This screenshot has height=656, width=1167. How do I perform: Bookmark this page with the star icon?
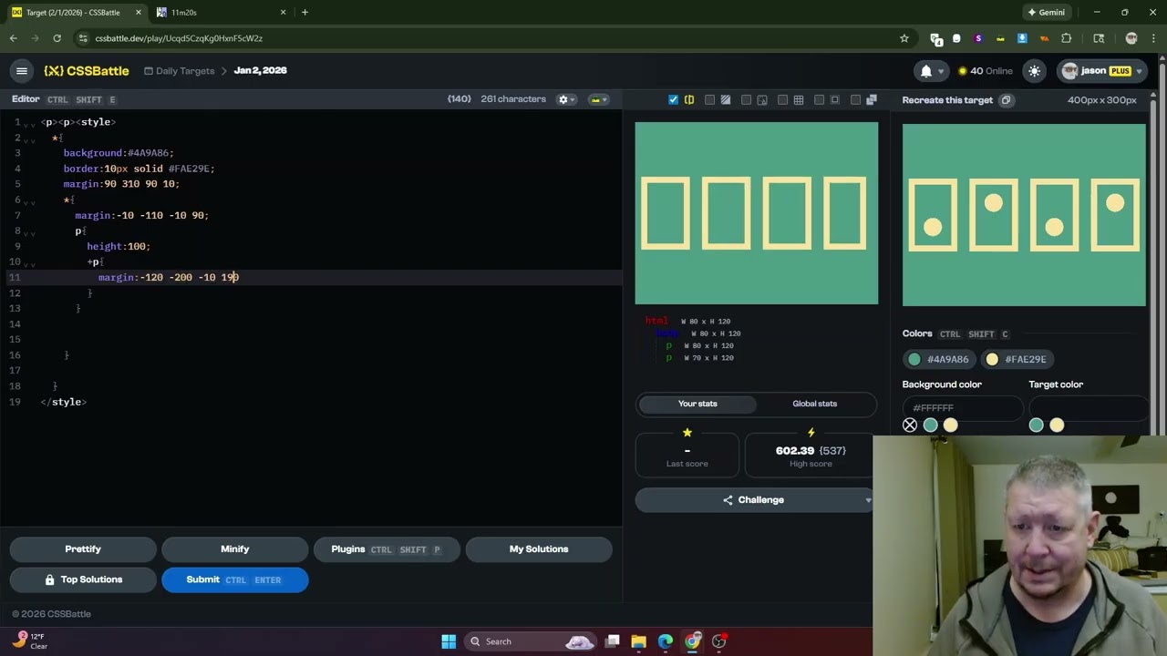tap(904, 38)
